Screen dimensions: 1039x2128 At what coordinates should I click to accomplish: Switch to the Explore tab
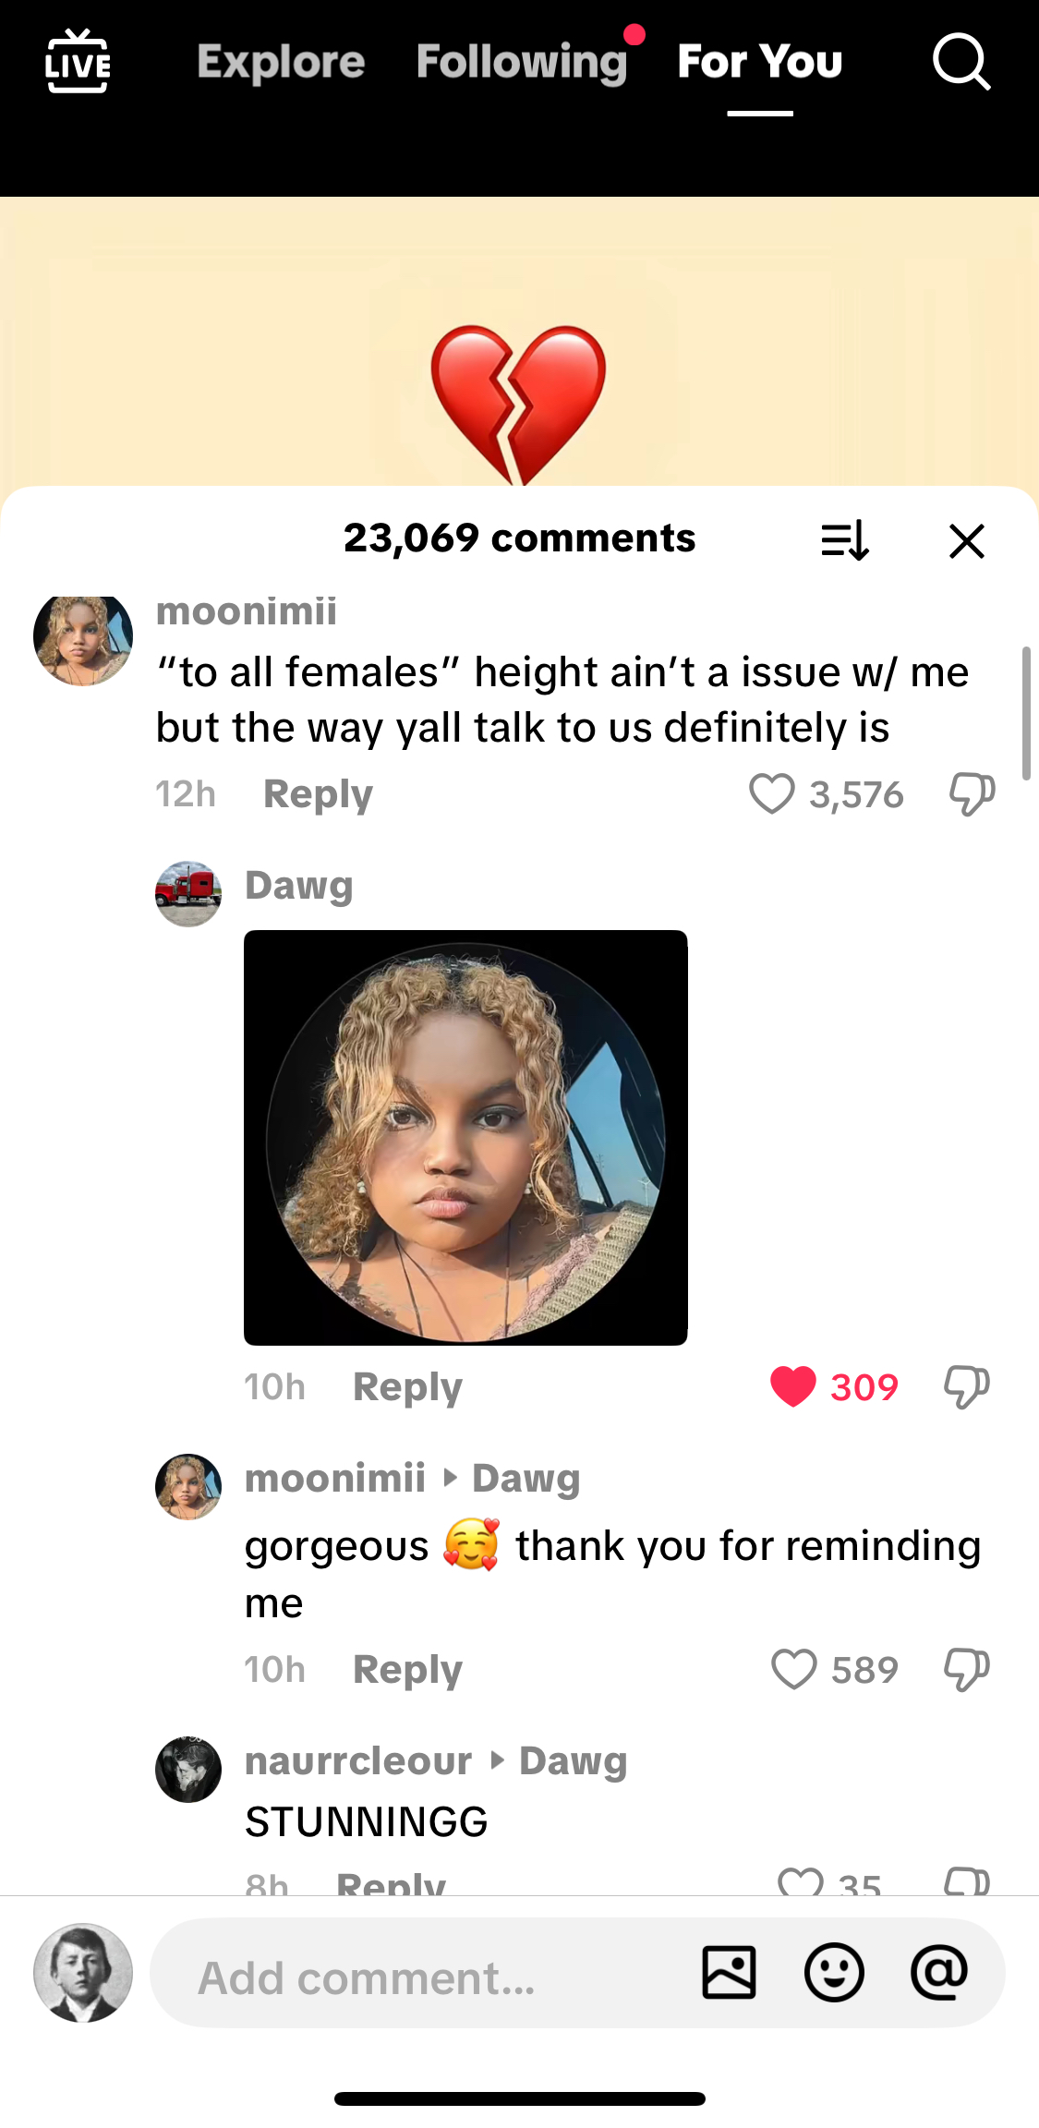point(282,63)
